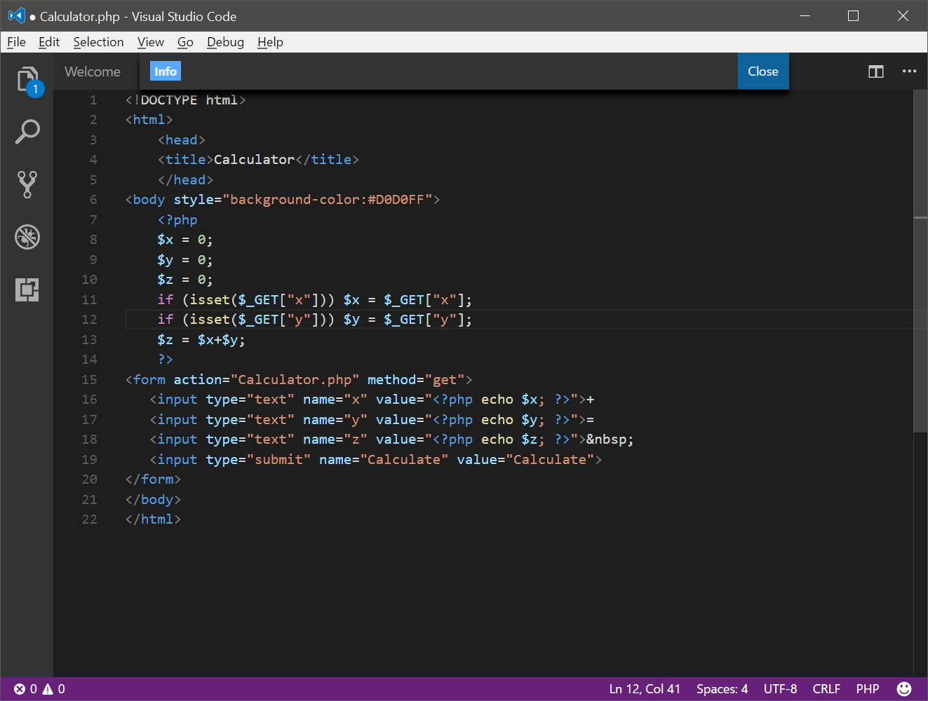Click the closing </form> tag
Image resolution: width=928 pixels, height=701 pixels.
[153, 479]
